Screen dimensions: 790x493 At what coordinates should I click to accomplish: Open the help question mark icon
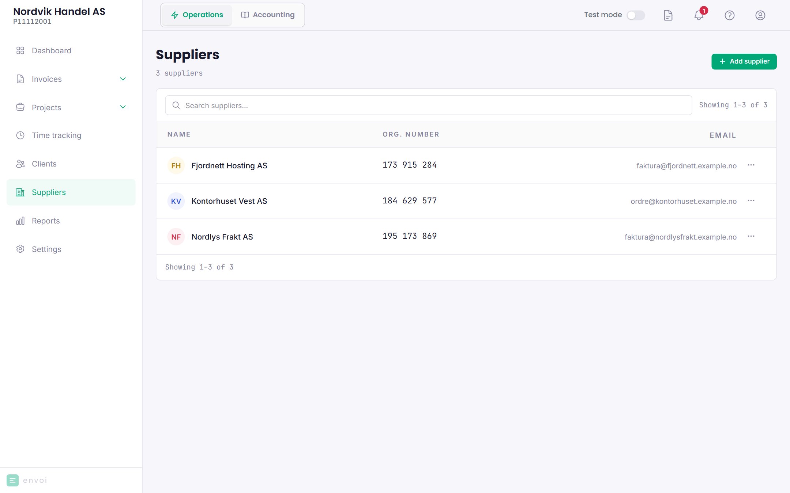click(729, 15)
